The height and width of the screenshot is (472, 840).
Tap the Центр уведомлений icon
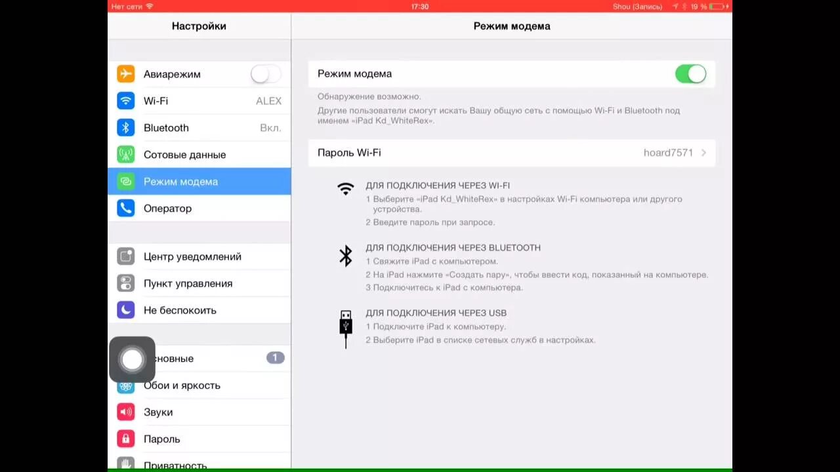tap(125, 256)
